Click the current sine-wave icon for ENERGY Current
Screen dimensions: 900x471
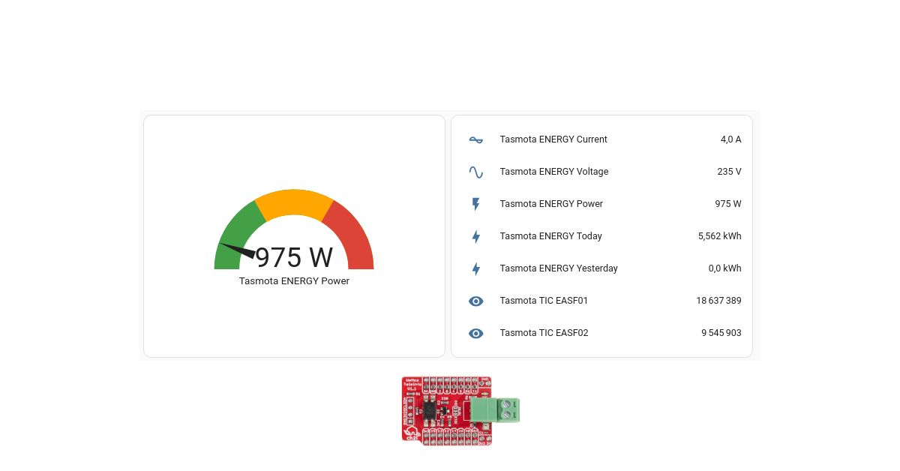point(475,139)
